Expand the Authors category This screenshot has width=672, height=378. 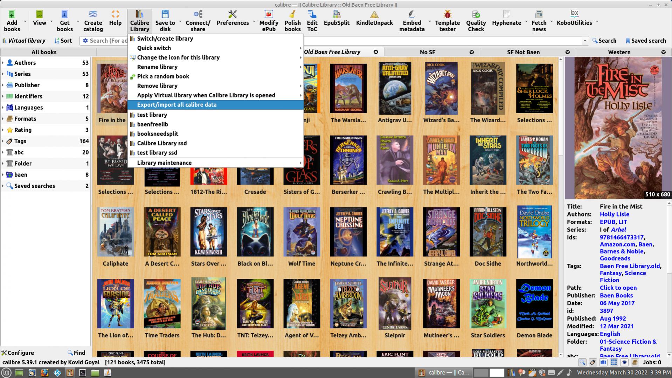click(x=3, y=63)
